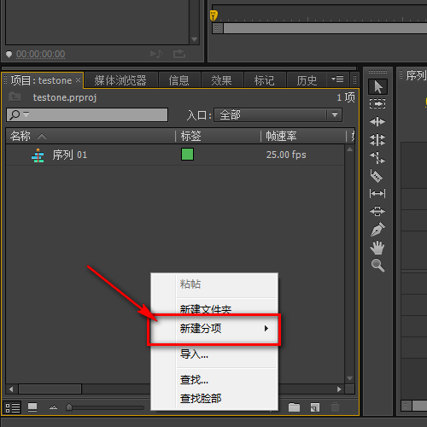This screenshot has height=427, width=427.
Task: Click the horizontal scroll right arrow
Action: (339, 389)
